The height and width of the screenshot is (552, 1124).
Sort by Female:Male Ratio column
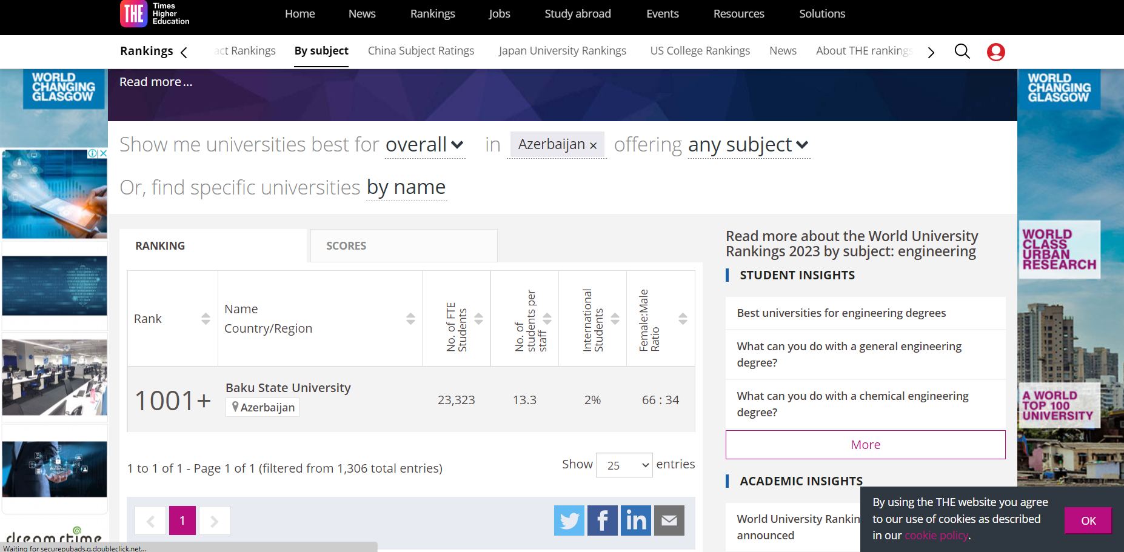683,319
